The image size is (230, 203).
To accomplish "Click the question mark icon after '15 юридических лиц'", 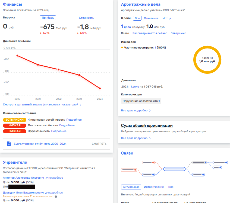I will 56,196.
